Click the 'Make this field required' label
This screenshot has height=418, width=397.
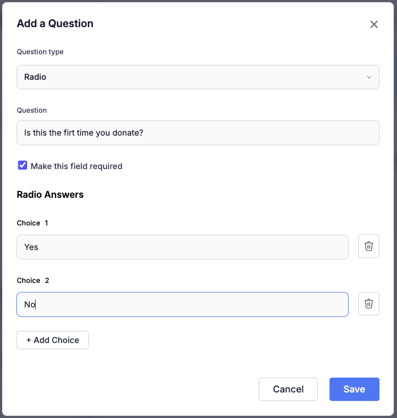[77, 166]
